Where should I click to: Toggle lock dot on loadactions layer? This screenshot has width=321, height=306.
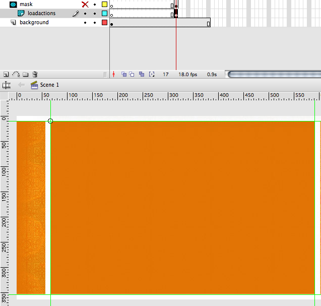[x=95, y=14]
